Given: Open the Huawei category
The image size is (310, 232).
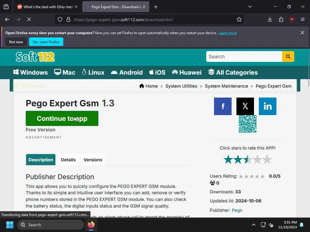Looking at the screenshot, I should (x=186, y=72).
